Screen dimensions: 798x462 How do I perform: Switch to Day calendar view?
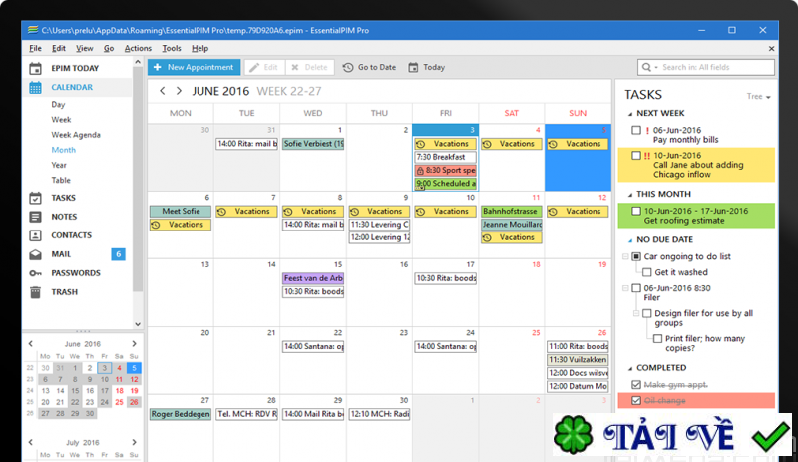click(58, 105)
